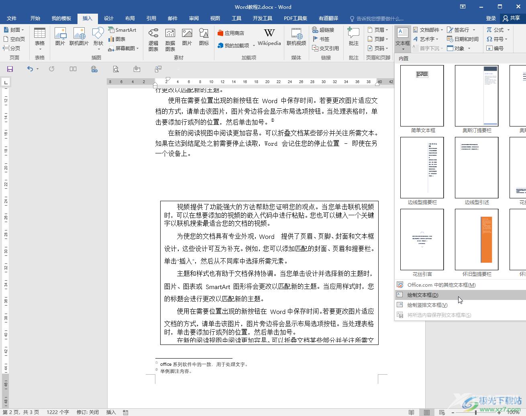Click the print preview magnifier icon
The height and width of the screenshot is (416, 526).
[x=116, y=69]
